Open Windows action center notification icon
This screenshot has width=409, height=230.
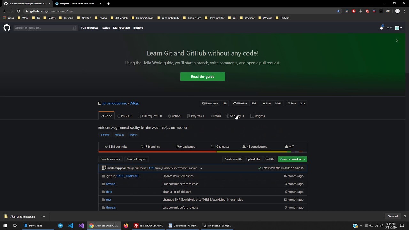pos(402,226)
